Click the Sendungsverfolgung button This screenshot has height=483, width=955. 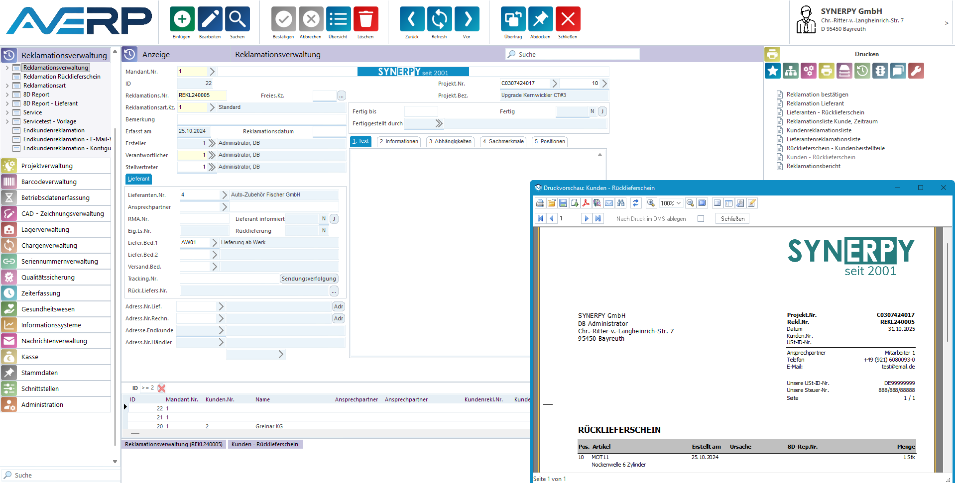pos(309,279)
